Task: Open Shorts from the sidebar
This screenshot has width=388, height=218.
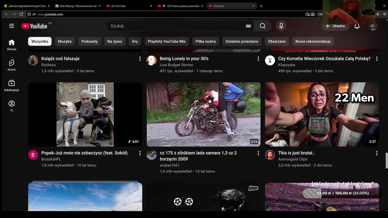Action: pos(12,65)
